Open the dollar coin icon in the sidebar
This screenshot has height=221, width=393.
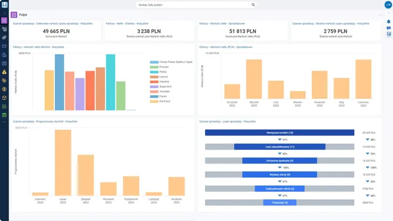click(x=4, y=89)
